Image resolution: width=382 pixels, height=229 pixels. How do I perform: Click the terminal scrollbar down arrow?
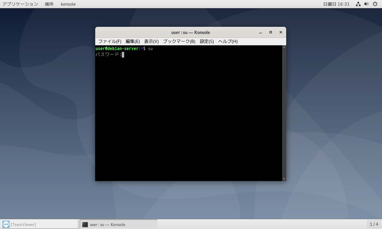[x=284, y=179]
